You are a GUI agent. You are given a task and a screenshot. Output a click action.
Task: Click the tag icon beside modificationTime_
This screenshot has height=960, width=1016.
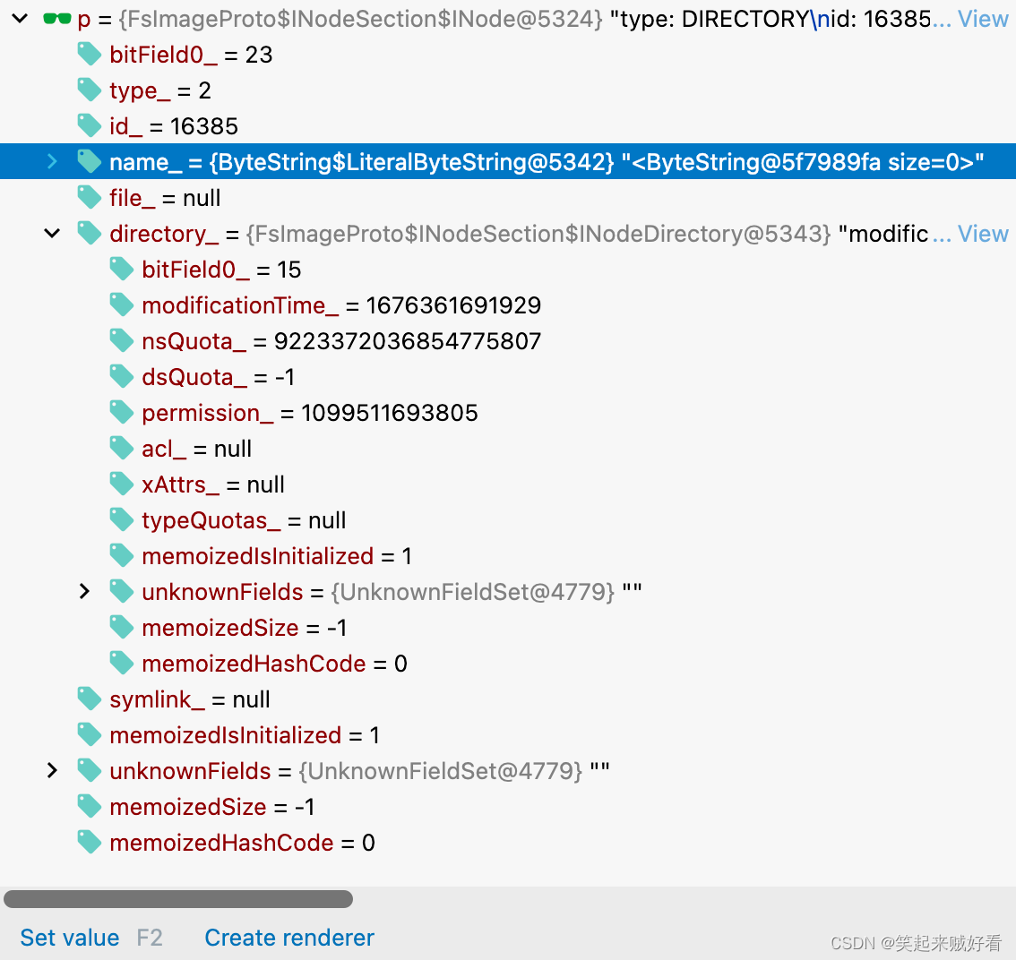click(122, 305)
